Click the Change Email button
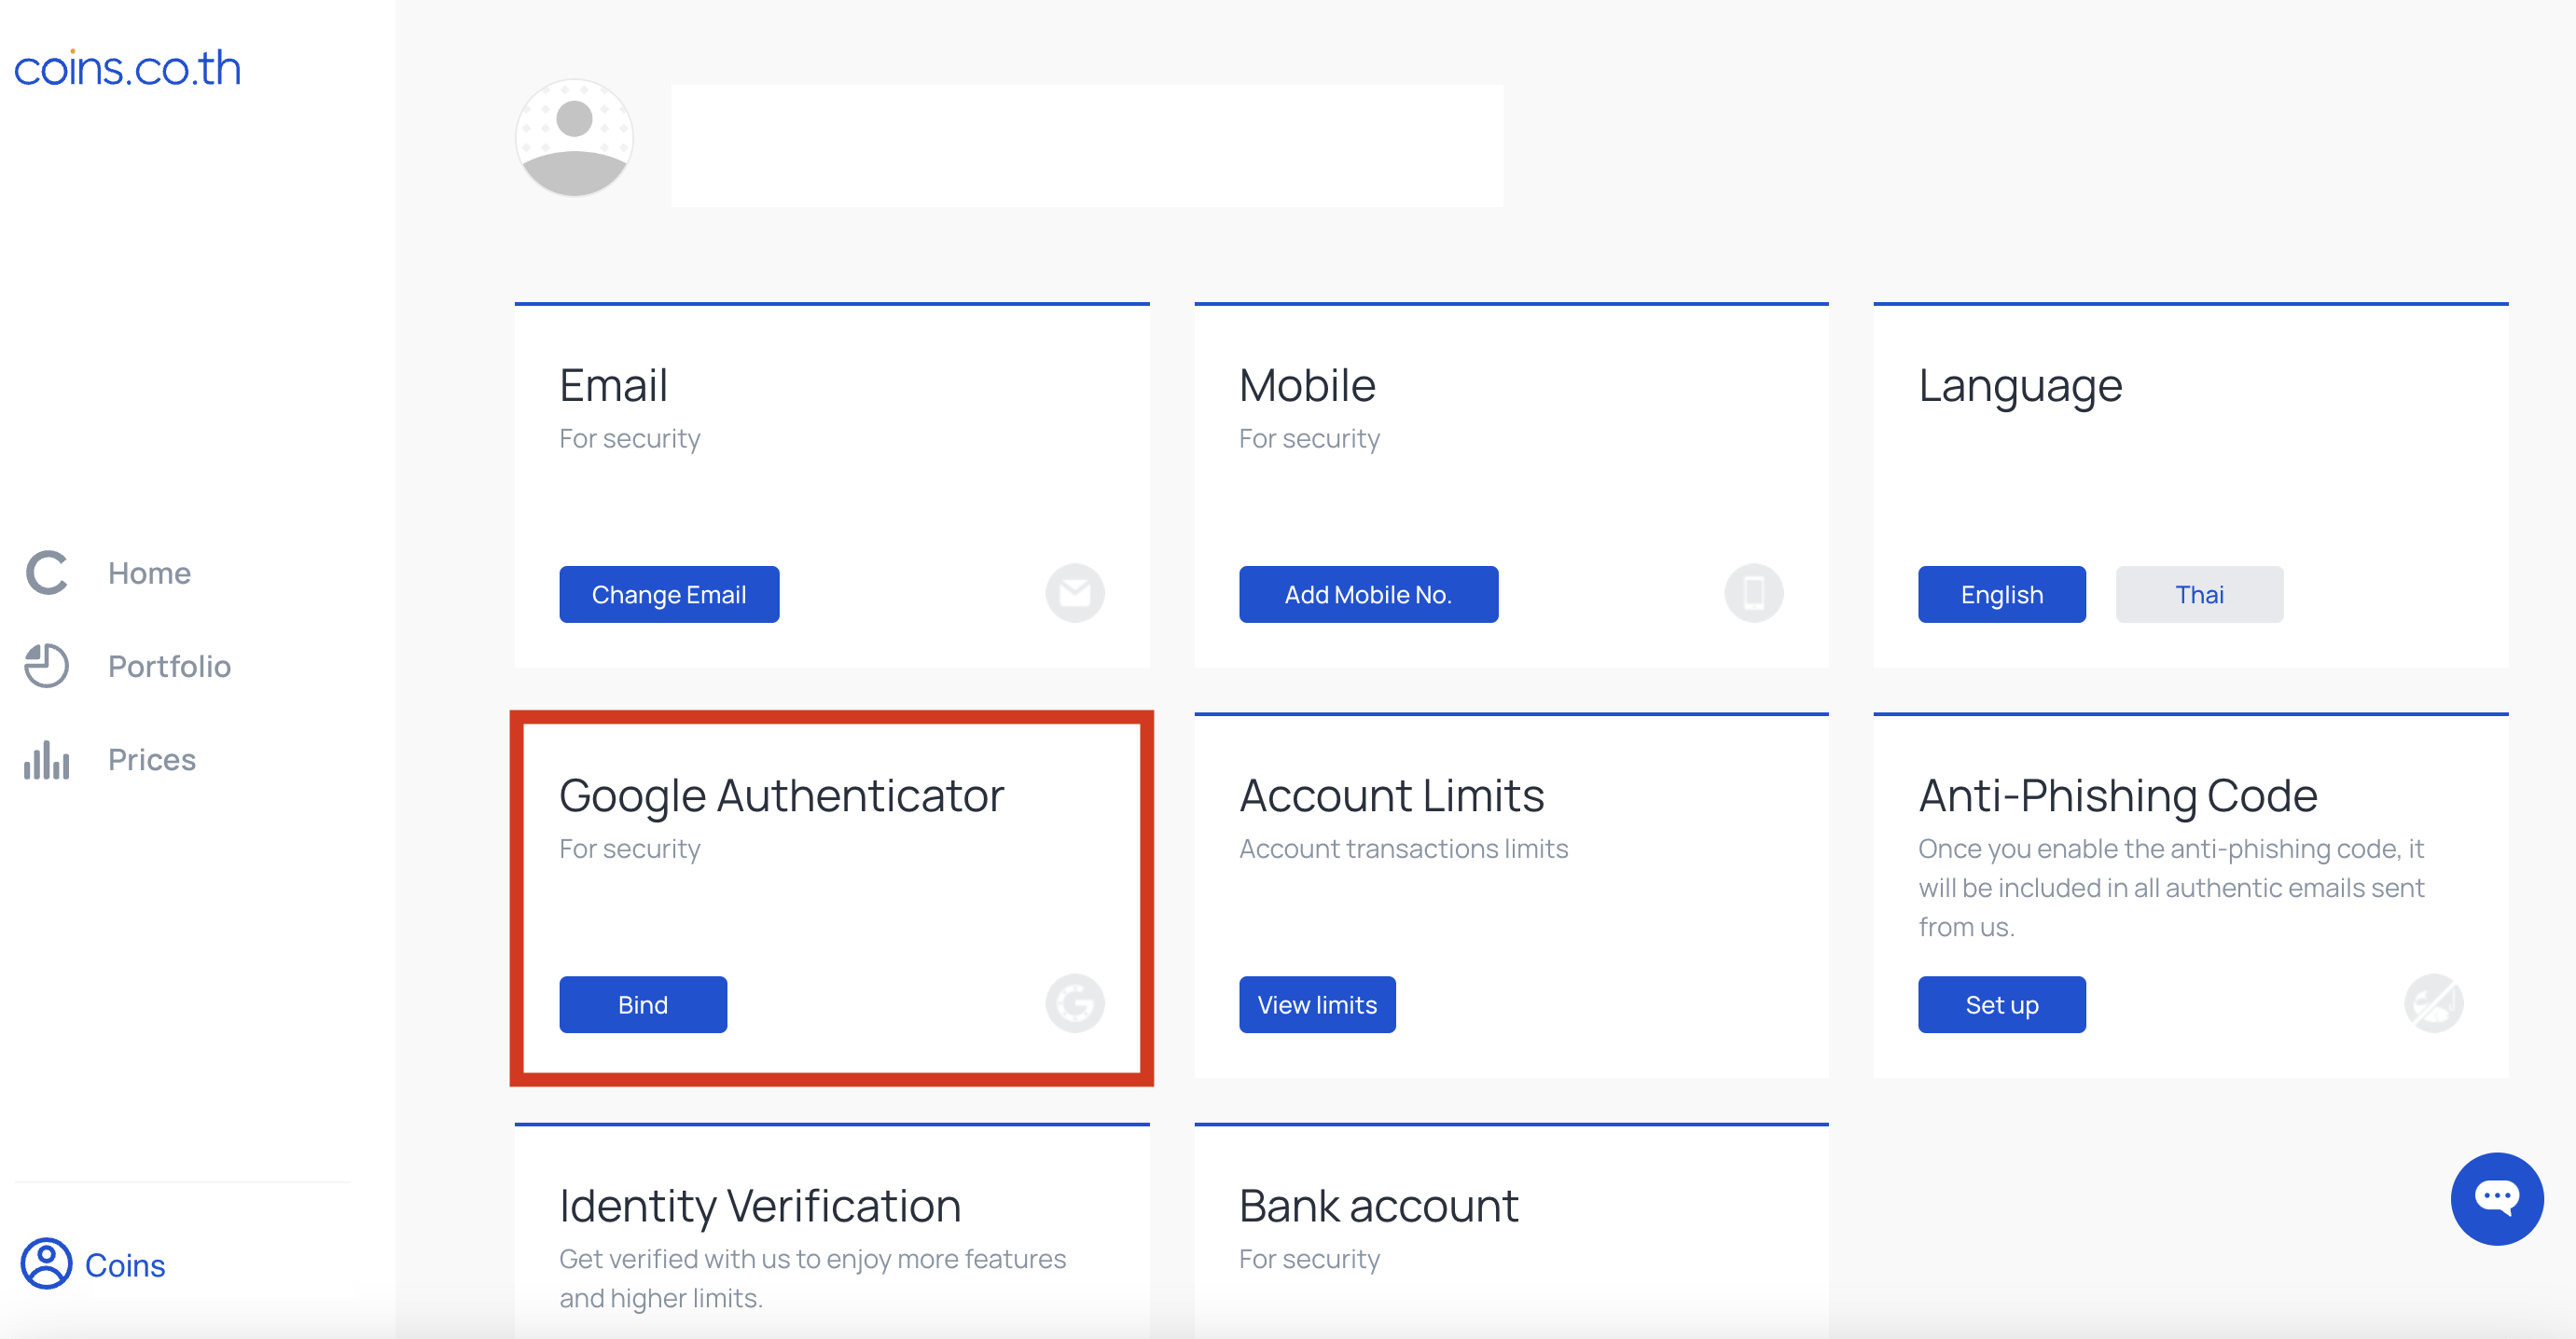 [669, 594]
